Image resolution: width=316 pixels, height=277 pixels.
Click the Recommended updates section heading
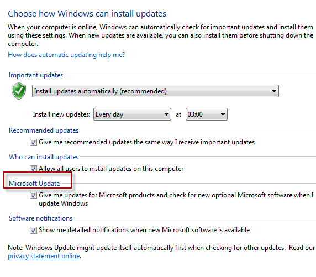44,130
